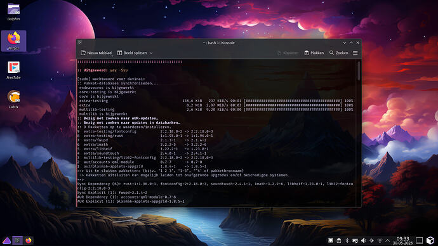This screenshot has width=438, height=246.
Task: Click the Plakken paste button
Action: [314, 53]
